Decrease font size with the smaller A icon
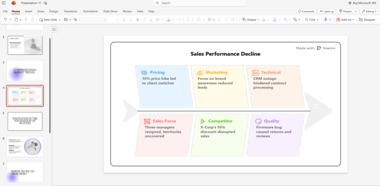Screen dimensions: 380x186 pyautogui.click(x=131, y=19)
